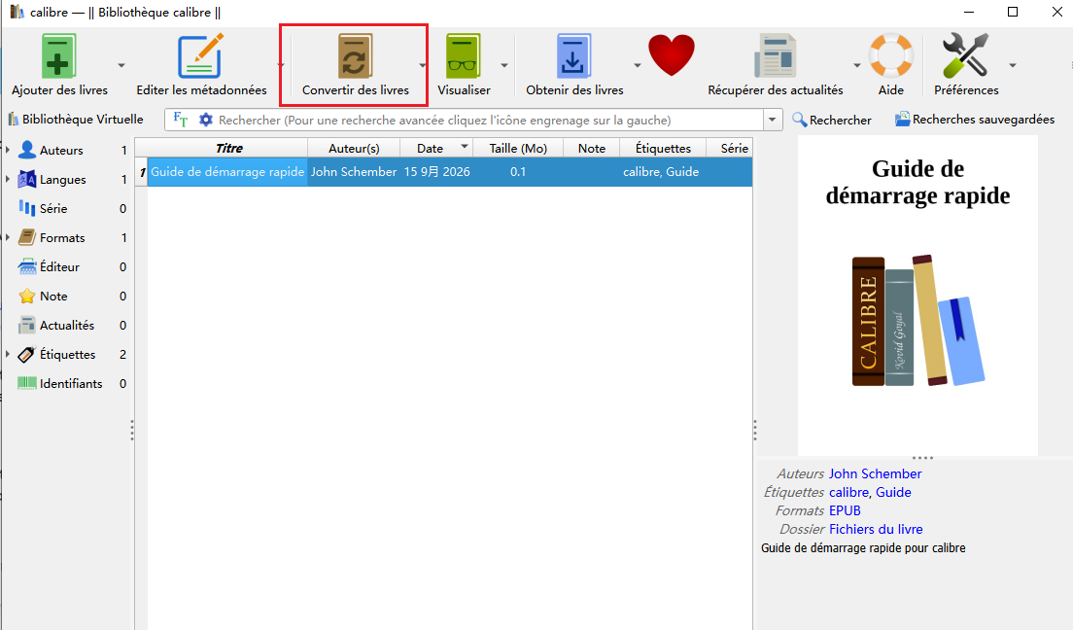The width and height of the screenshot is (1073, 630).
Task: Expand the Langues tree node
Action: click(x=8, y=179)
